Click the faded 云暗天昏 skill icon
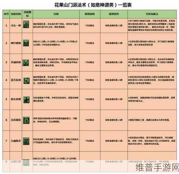 point(26,163)
